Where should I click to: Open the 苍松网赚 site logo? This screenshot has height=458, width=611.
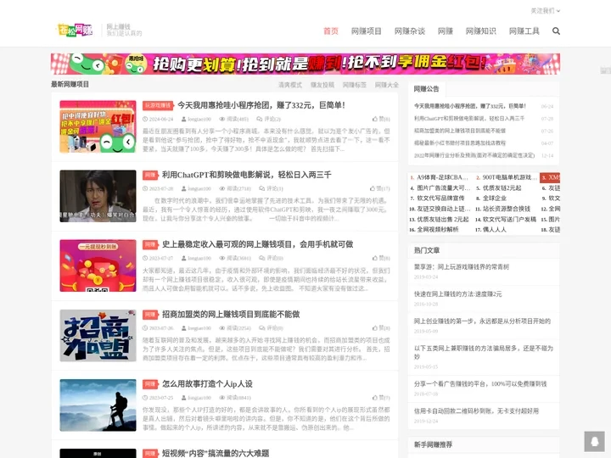[76, 30]
